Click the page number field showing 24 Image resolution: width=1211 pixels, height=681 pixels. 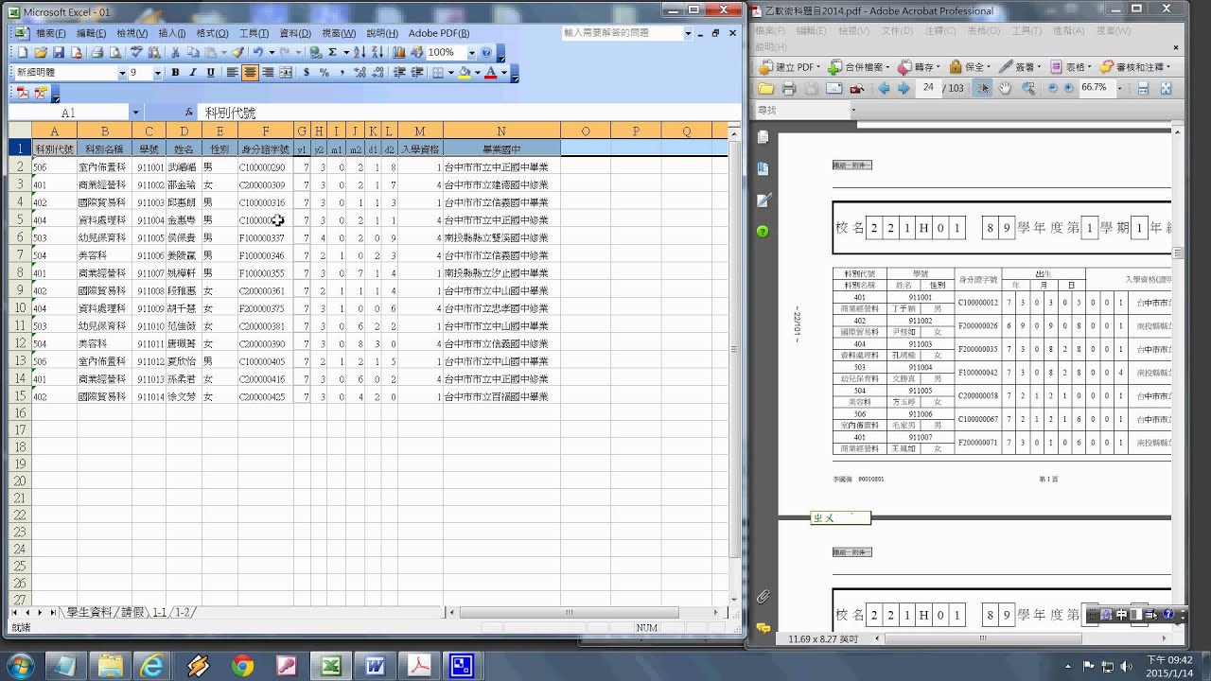(928, 88)
